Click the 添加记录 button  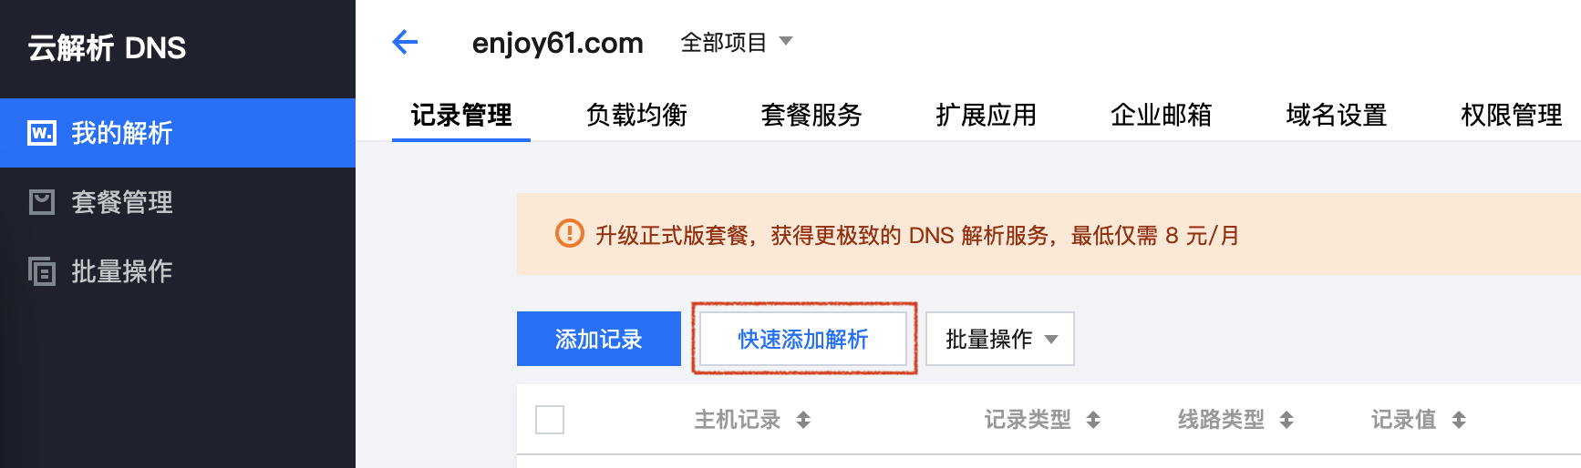point(599,339)
